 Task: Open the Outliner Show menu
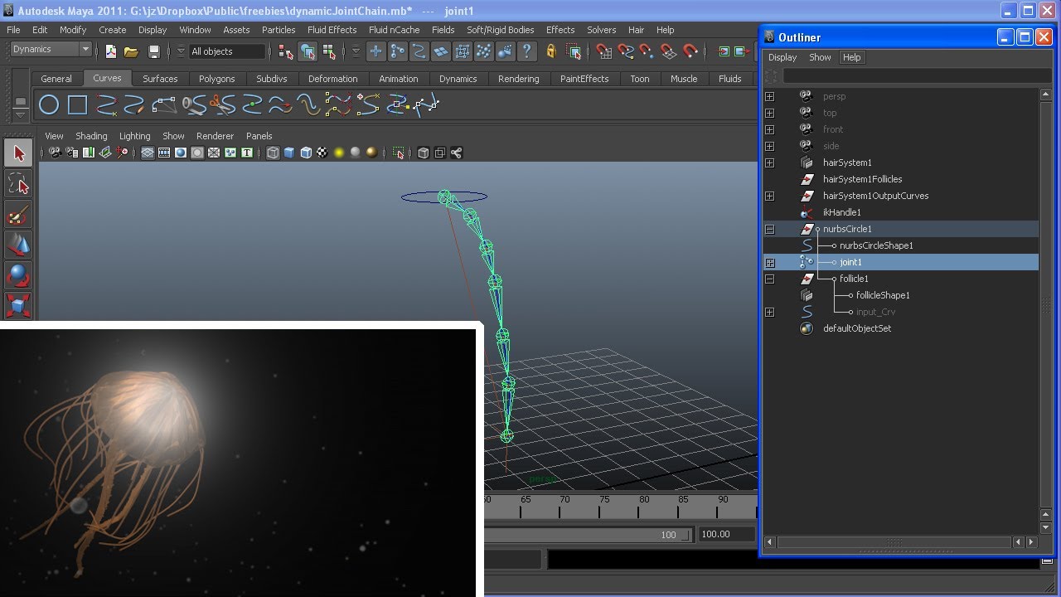820,57
